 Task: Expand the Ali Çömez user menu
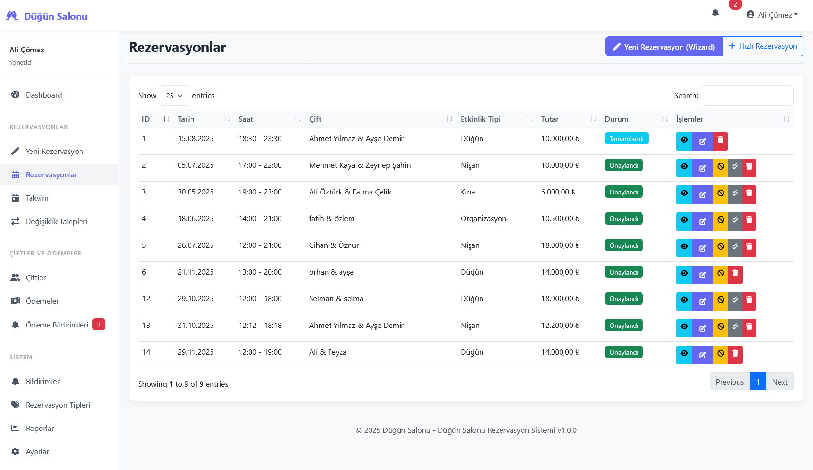pyautogui.click(x=772, y=15)
